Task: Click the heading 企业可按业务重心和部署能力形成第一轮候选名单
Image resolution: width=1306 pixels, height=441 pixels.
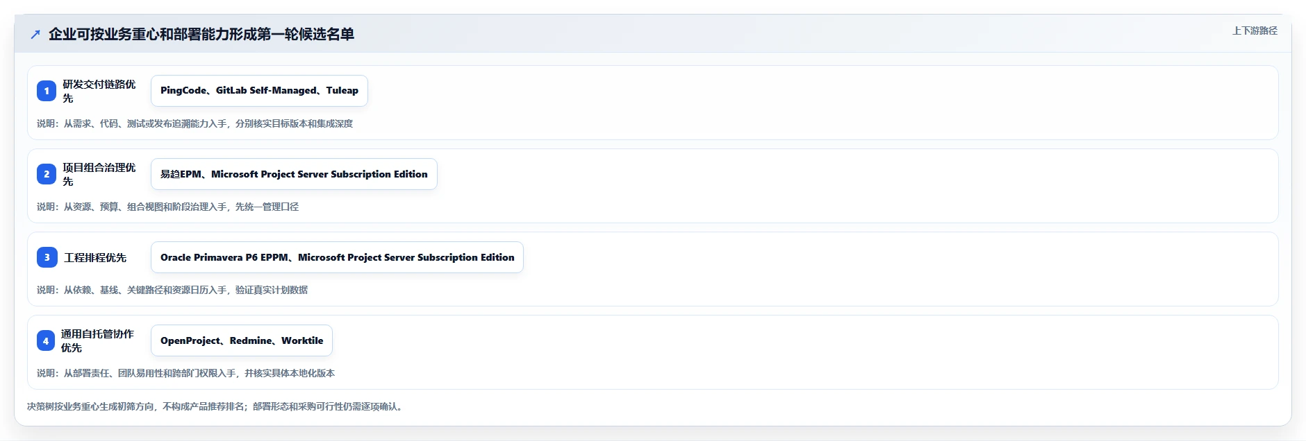Action: click(x=201, y=34)
